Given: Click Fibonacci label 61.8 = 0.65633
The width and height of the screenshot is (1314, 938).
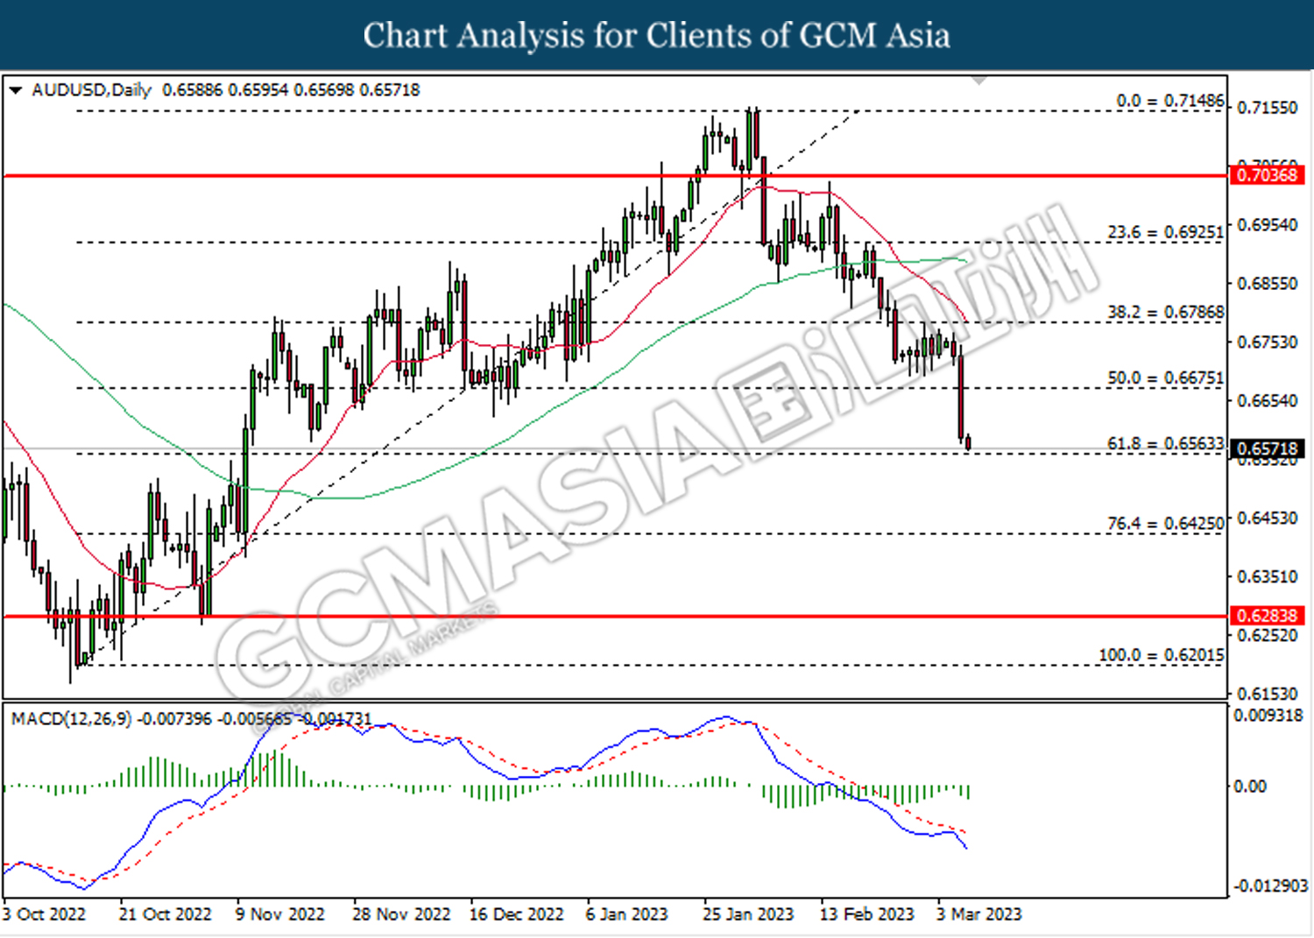Looking at the screenshot, I should pyautogui.click(x=1166, y=444).
